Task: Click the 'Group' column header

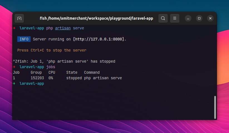Action: [36, 72]
